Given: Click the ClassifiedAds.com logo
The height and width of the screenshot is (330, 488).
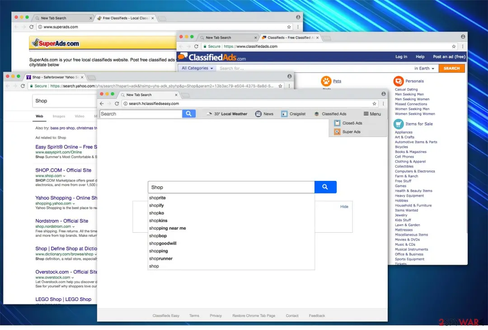Looking at the screenshot, I should (x=212, y=57).
